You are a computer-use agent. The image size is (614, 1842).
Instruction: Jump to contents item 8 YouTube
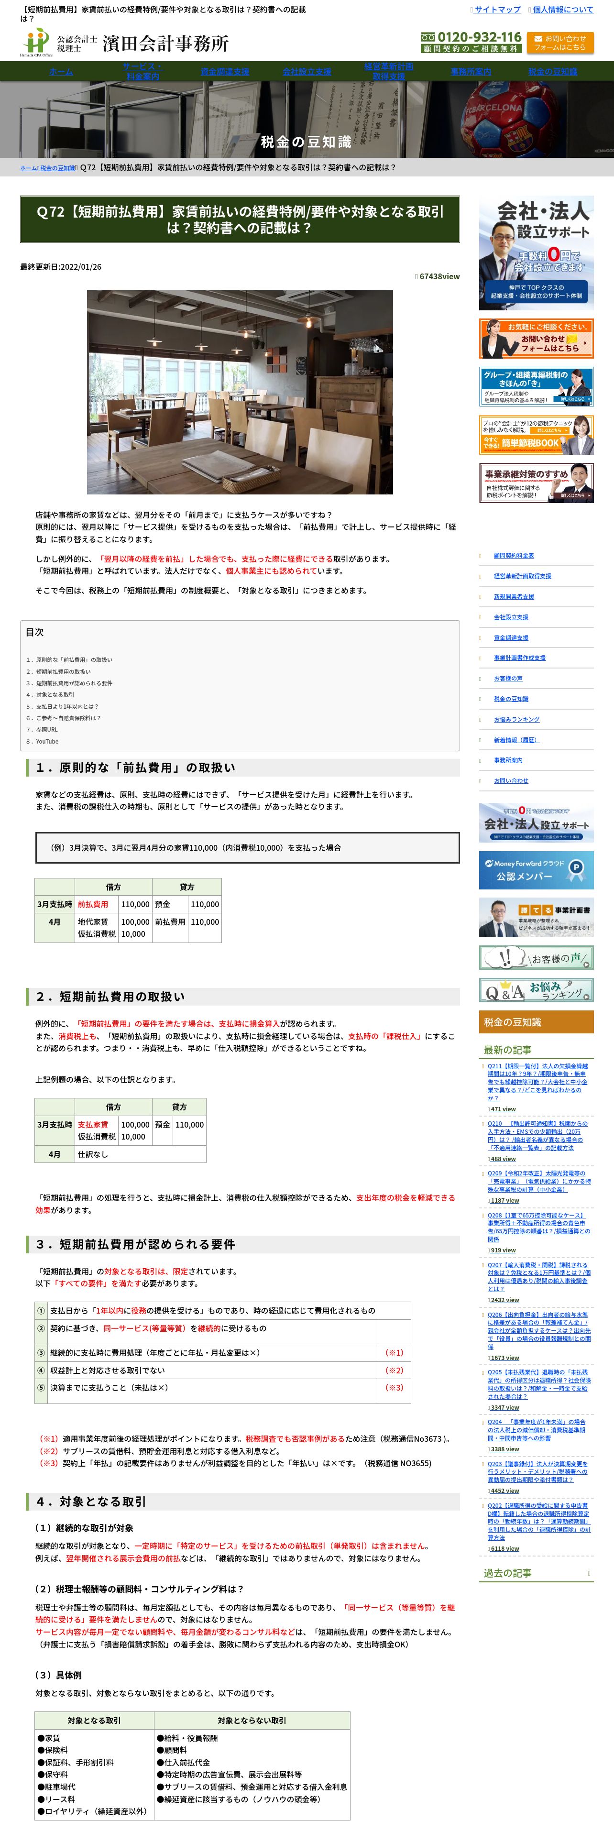42,742
